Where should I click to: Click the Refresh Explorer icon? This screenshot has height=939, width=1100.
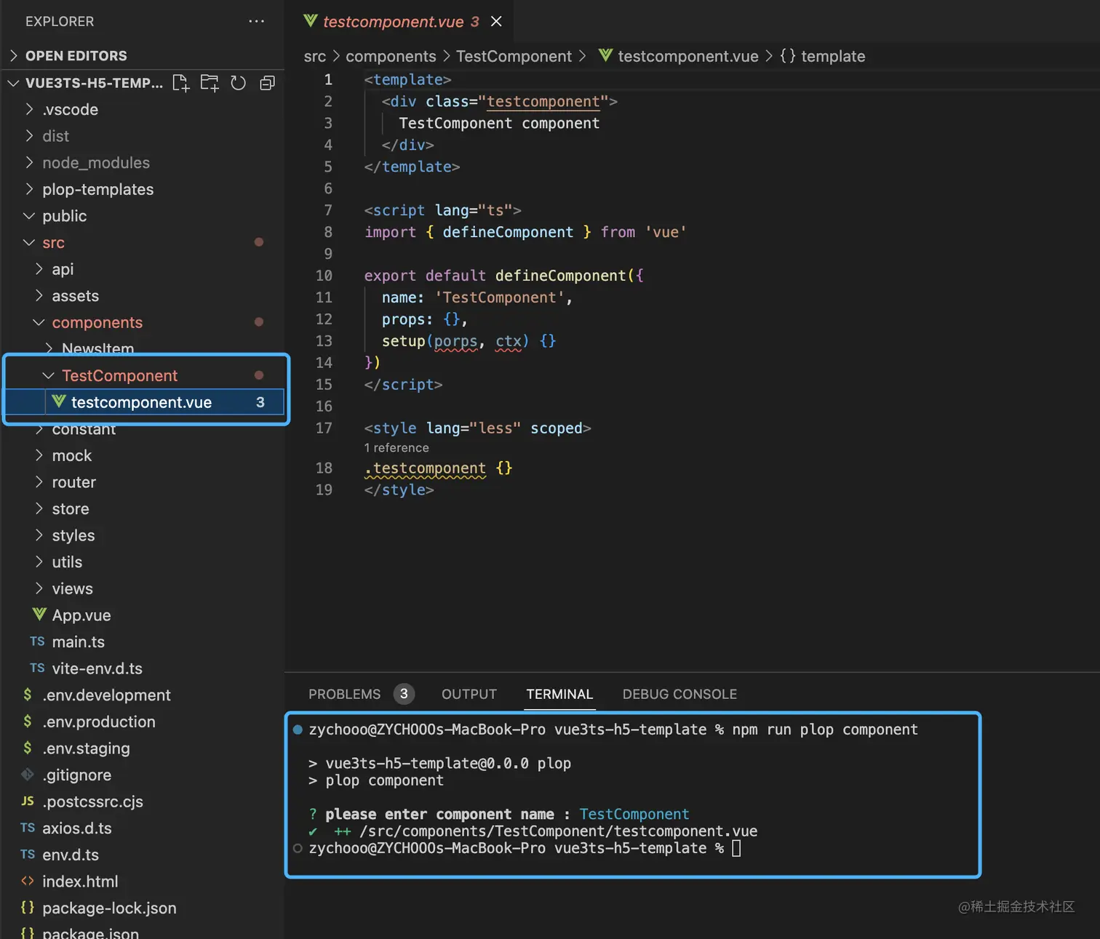(238, 83)
